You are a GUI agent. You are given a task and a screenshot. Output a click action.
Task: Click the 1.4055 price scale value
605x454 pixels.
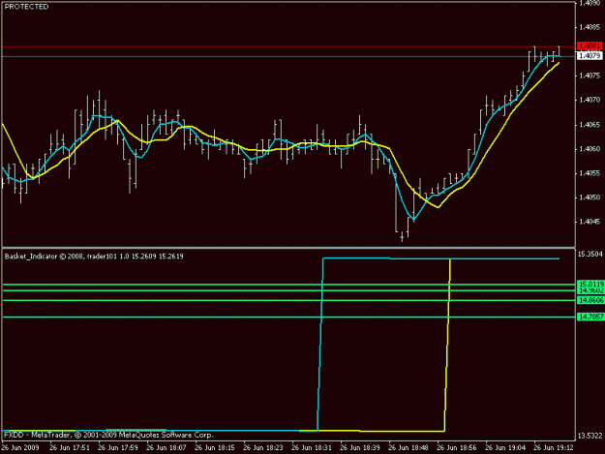(590, 173)
